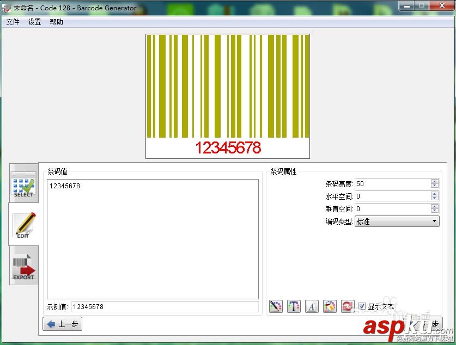Viewport: 456px width, 345px height.
Task: Open the text color settings
Action: [x=294, y=306]
